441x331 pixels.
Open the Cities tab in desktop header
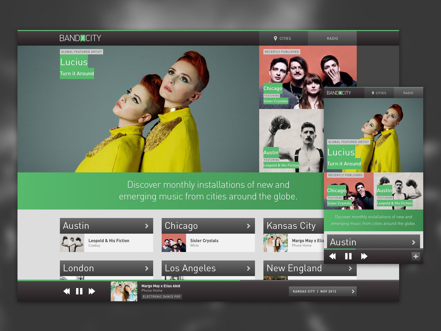pos(283,38)
